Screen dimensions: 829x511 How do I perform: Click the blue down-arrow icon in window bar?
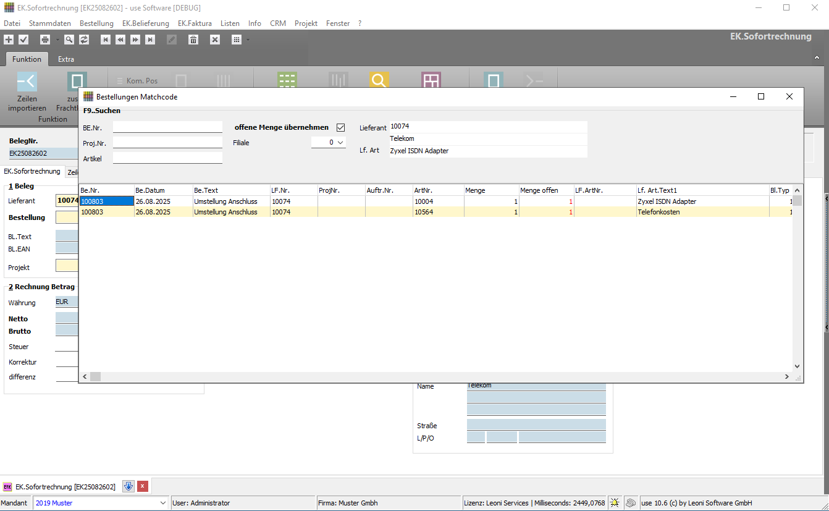(x=128, y=486)
